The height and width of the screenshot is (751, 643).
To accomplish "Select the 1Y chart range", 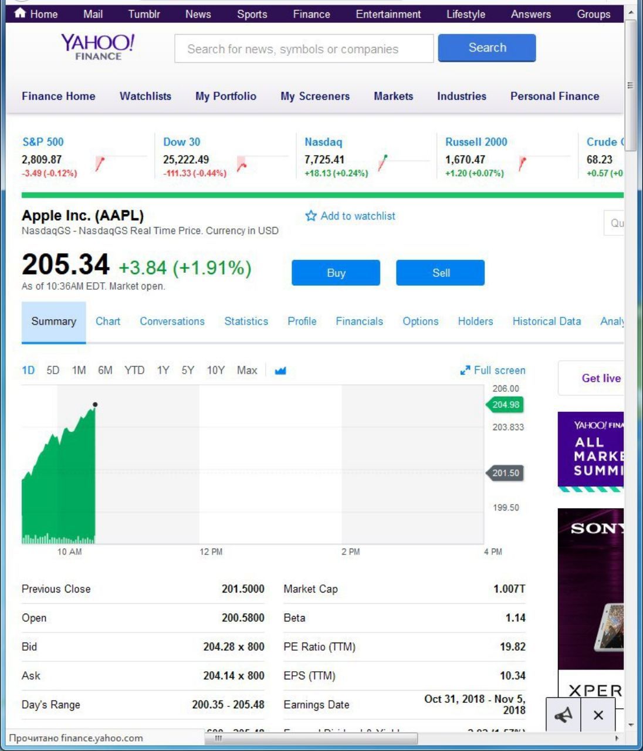I will click(163, 370).
